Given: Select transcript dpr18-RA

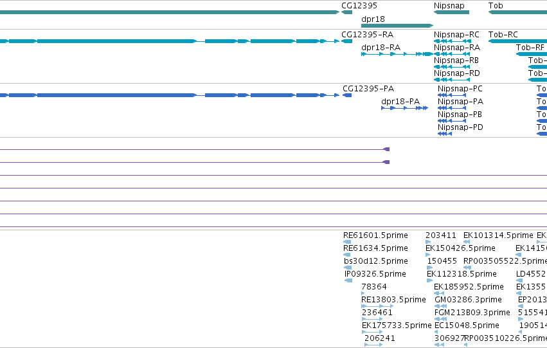Looking at the screenshot, I should point(381,48).
